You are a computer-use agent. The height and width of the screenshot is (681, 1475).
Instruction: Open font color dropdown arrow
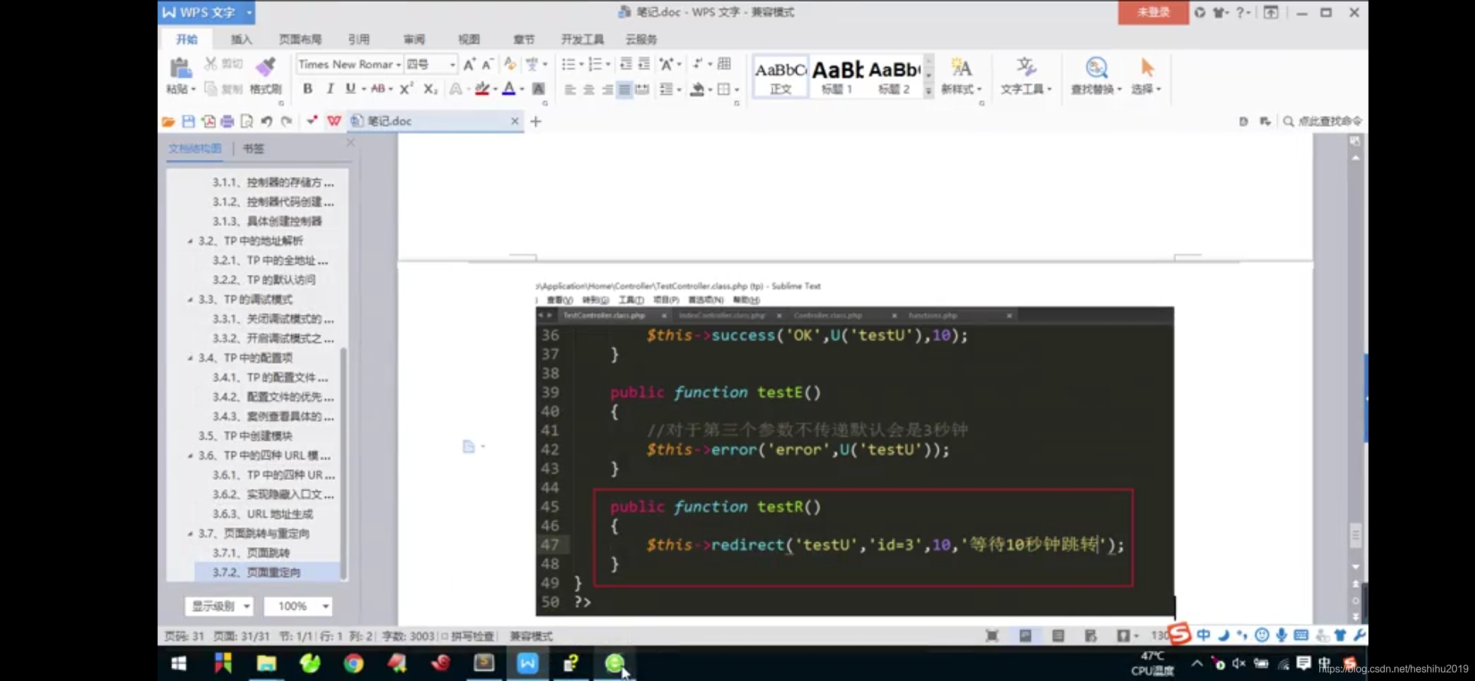[x=522, y=90]
